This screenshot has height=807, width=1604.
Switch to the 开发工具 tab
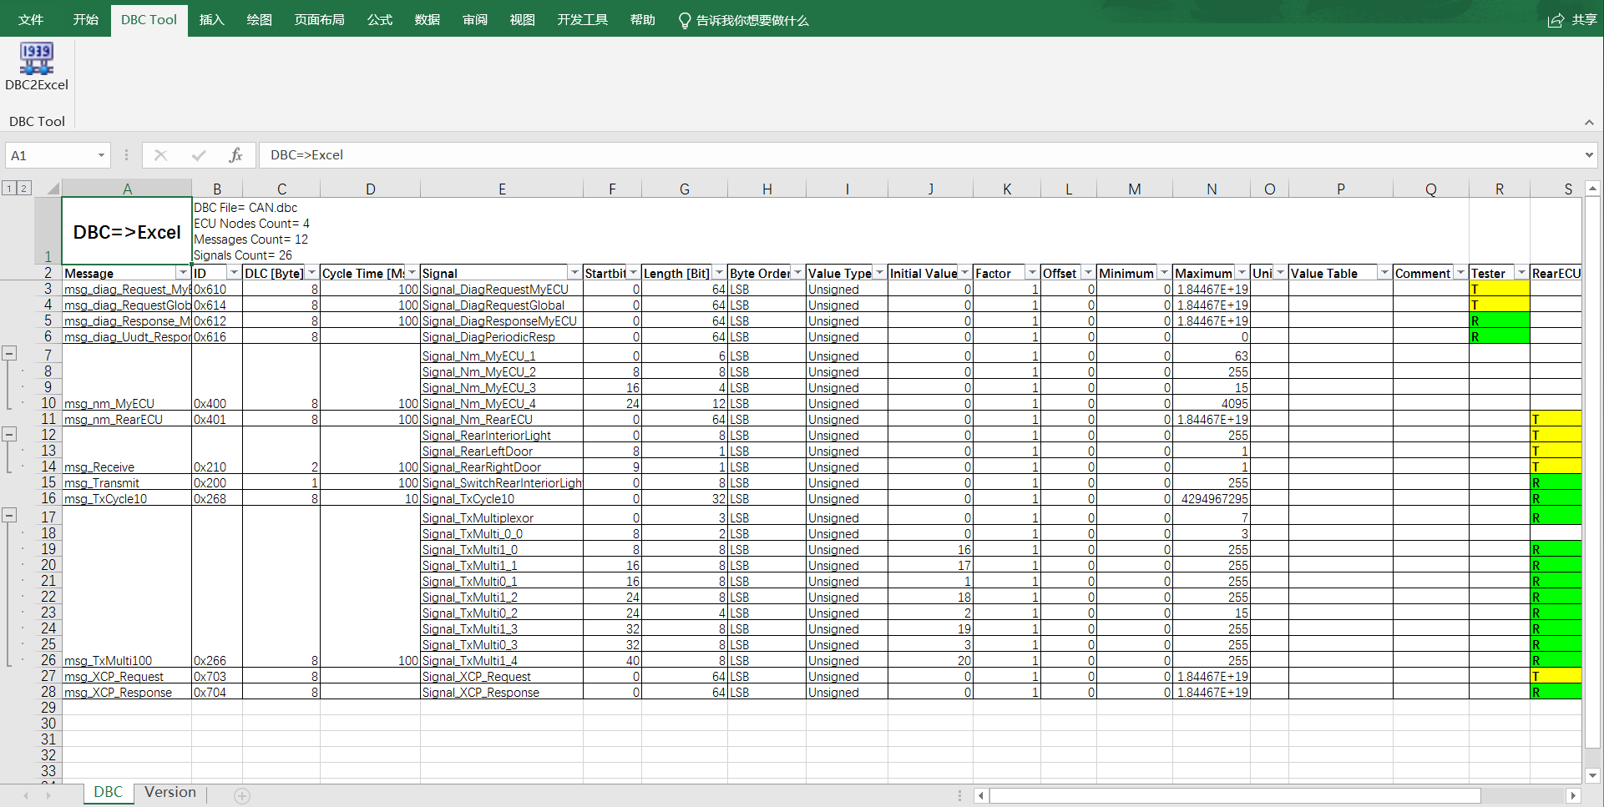(x=582, y=20)
